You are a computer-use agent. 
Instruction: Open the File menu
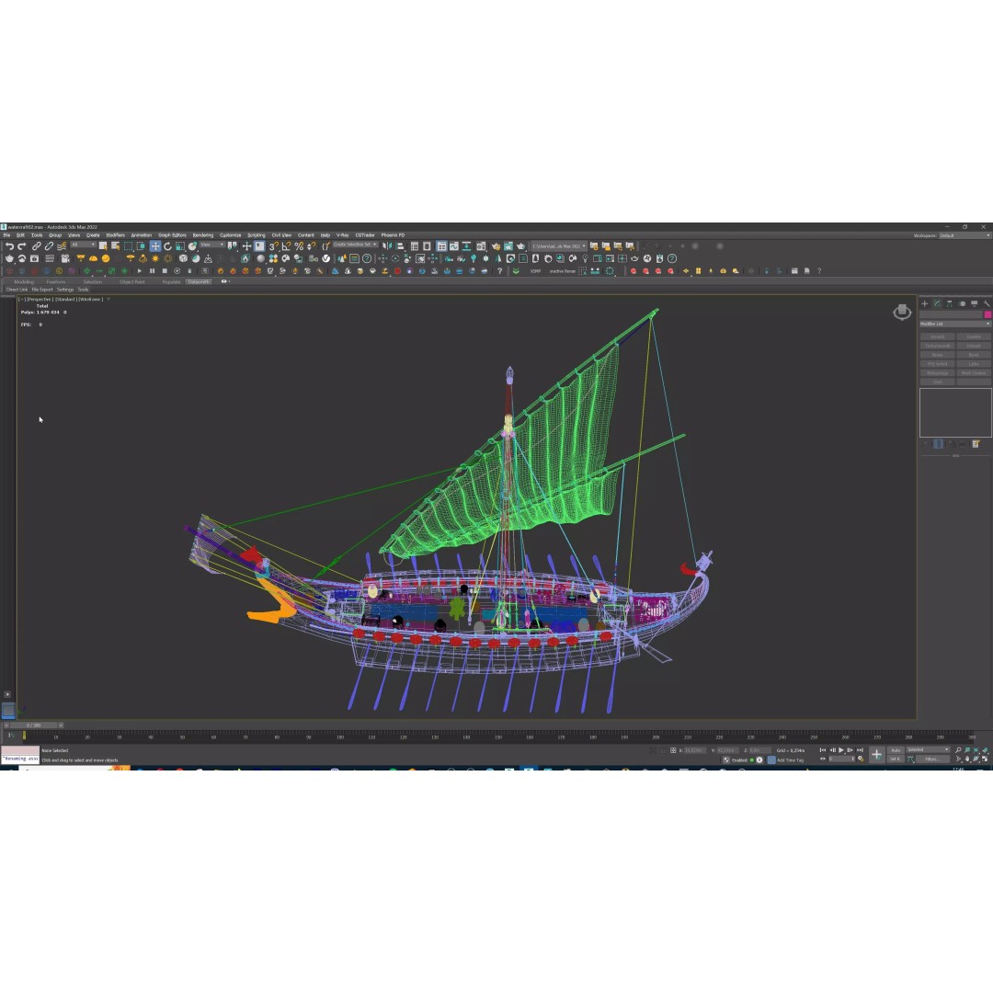(7, 235)
